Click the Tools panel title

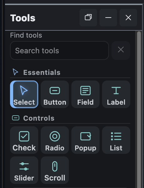pos(23,18)
